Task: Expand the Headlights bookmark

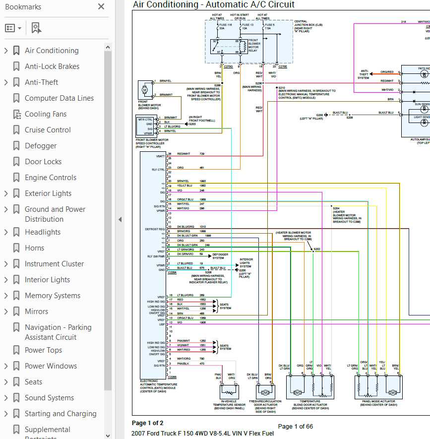Action: point(6,232)
